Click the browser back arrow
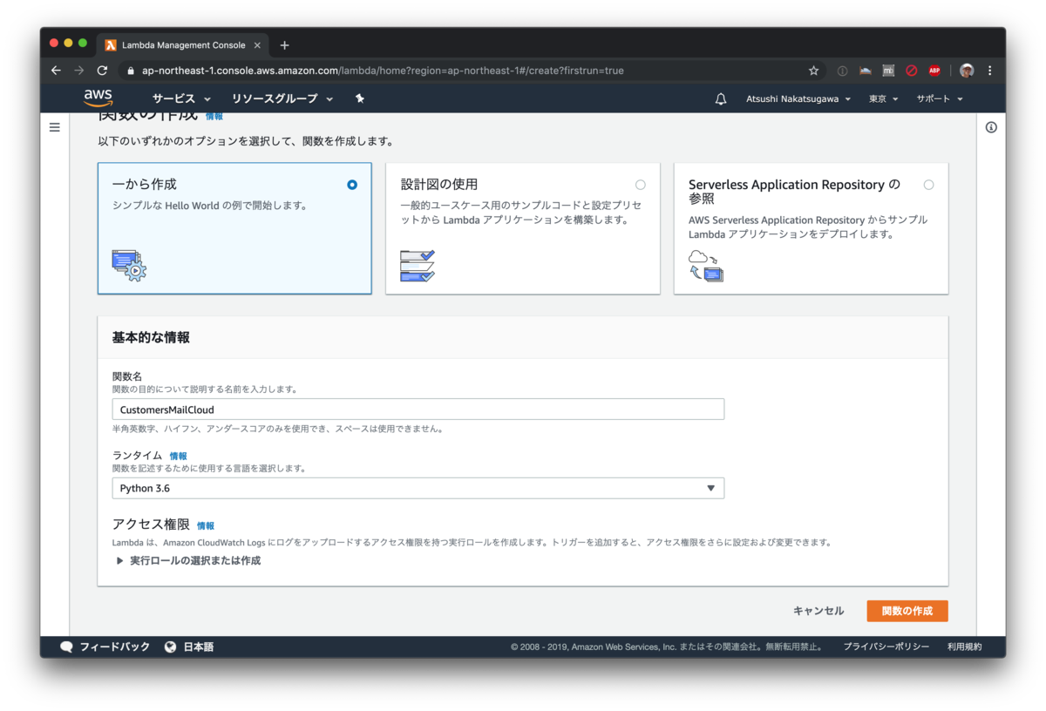1046x711 pixels. pos(56,71)
